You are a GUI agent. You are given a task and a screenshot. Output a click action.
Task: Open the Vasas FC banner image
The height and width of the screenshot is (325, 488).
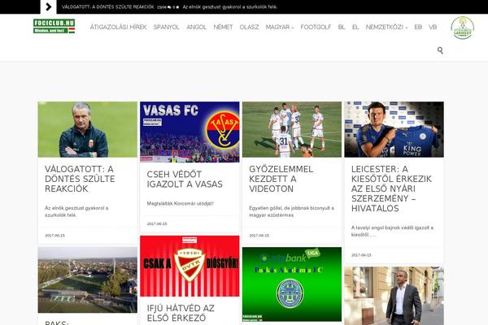pos(190,132)
